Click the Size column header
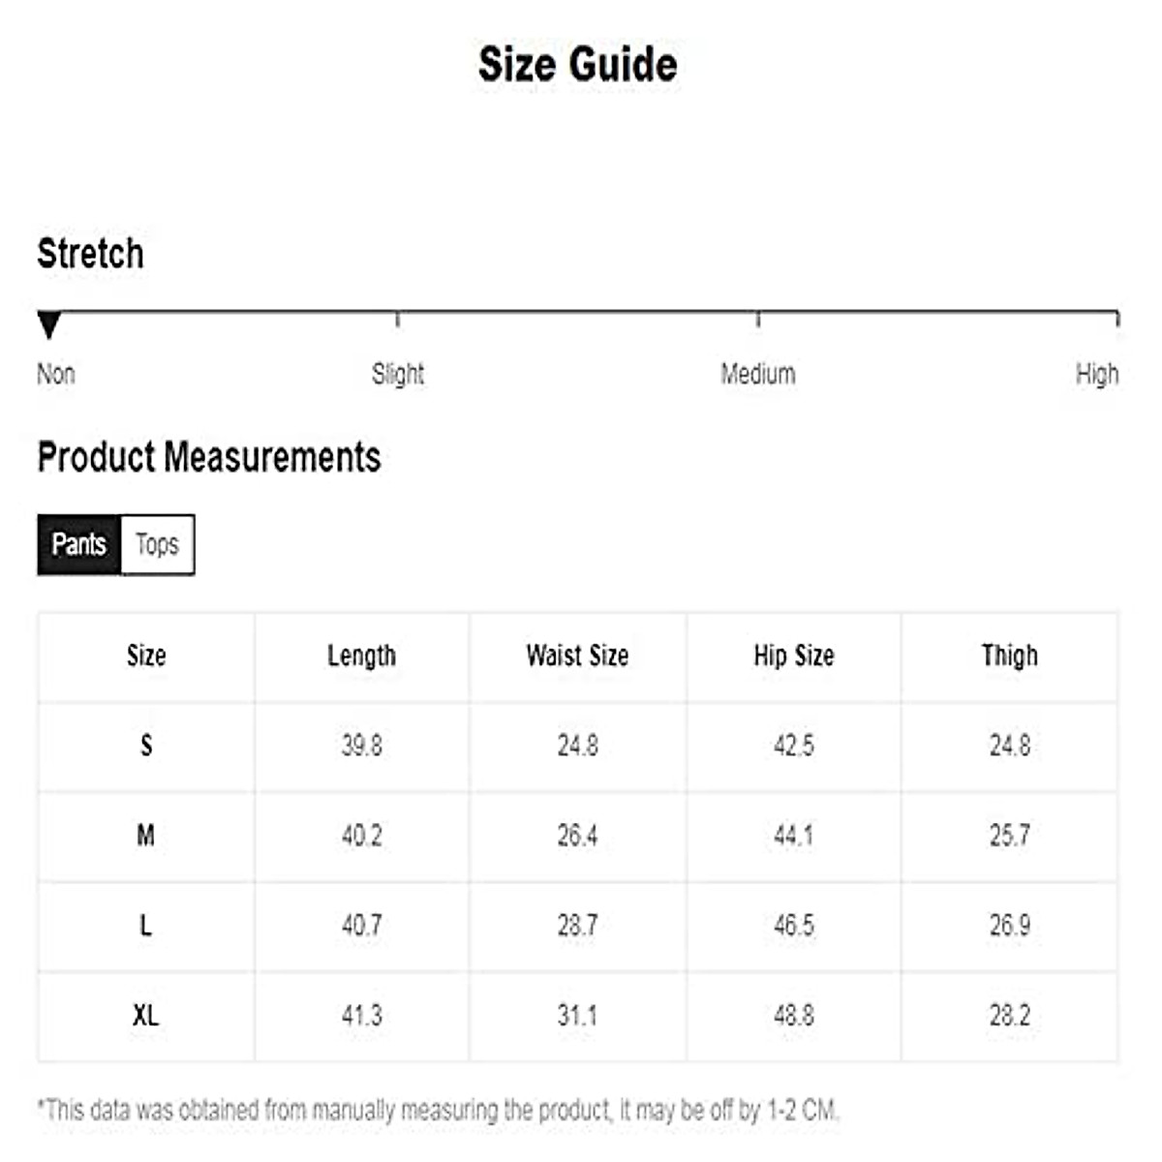 click(146, 656)
